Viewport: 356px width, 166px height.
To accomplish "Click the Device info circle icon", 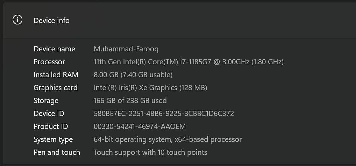I will 17,20.
